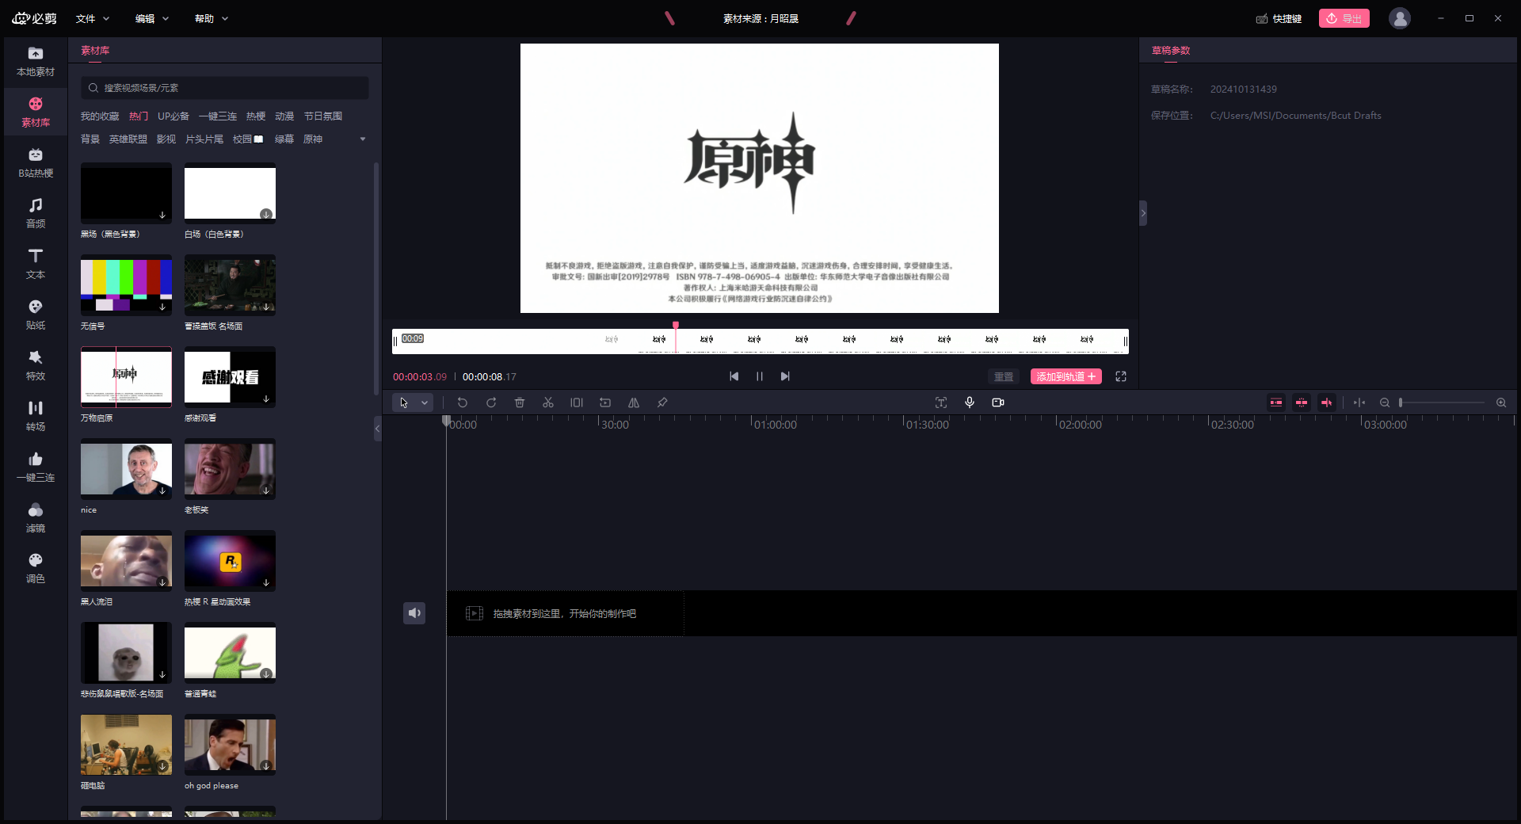The width and height of the screenshot is (1521, 824).
Task: Click the delete trash icon in the toolbar
Action: [520, 402]
